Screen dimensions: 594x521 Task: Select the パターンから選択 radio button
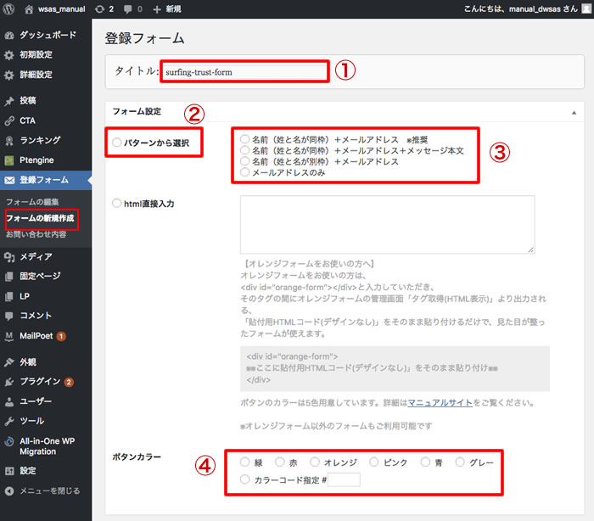(118, 142)
